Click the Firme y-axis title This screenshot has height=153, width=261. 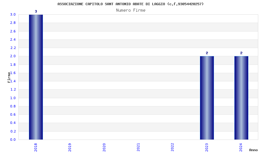click(9, 77)
